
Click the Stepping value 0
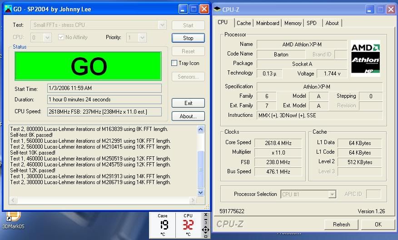[x=371, y=96]
